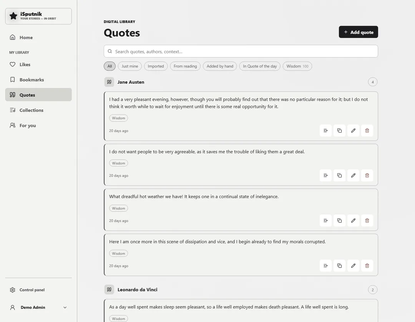Add 'dreadful hot weather' quote to collection
This screenshot has height=322, width=415.
[x=325, y=221]
